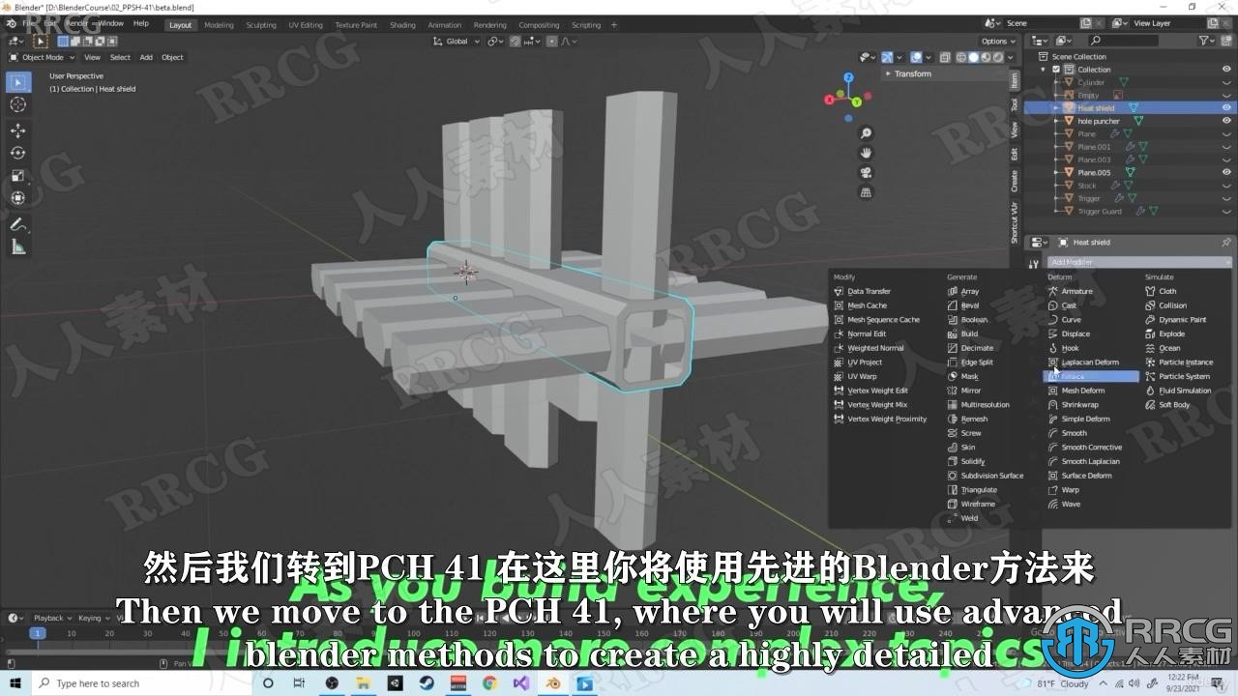Switch to the Sculpting workspace tab

[x=261, y=25]
